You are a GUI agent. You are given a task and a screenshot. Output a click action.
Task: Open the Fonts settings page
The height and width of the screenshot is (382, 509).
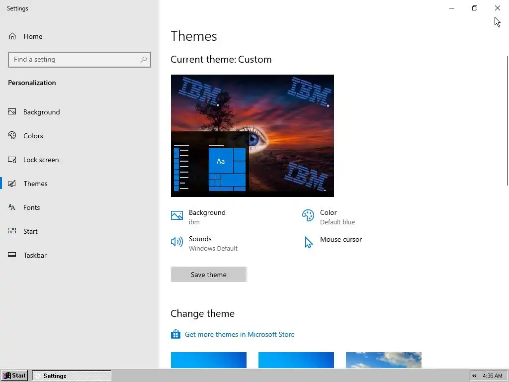coord(79,207)
